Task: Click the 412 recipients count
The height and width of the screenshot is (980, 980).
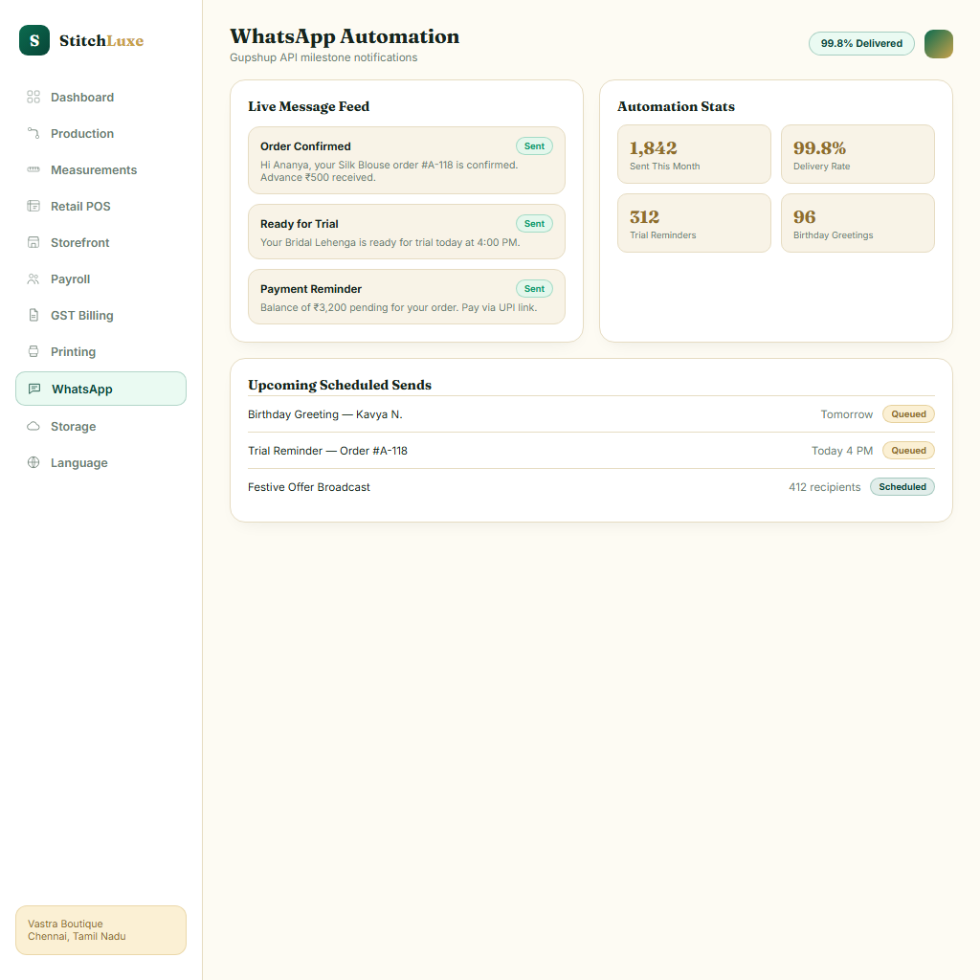Action: (824, 487)
